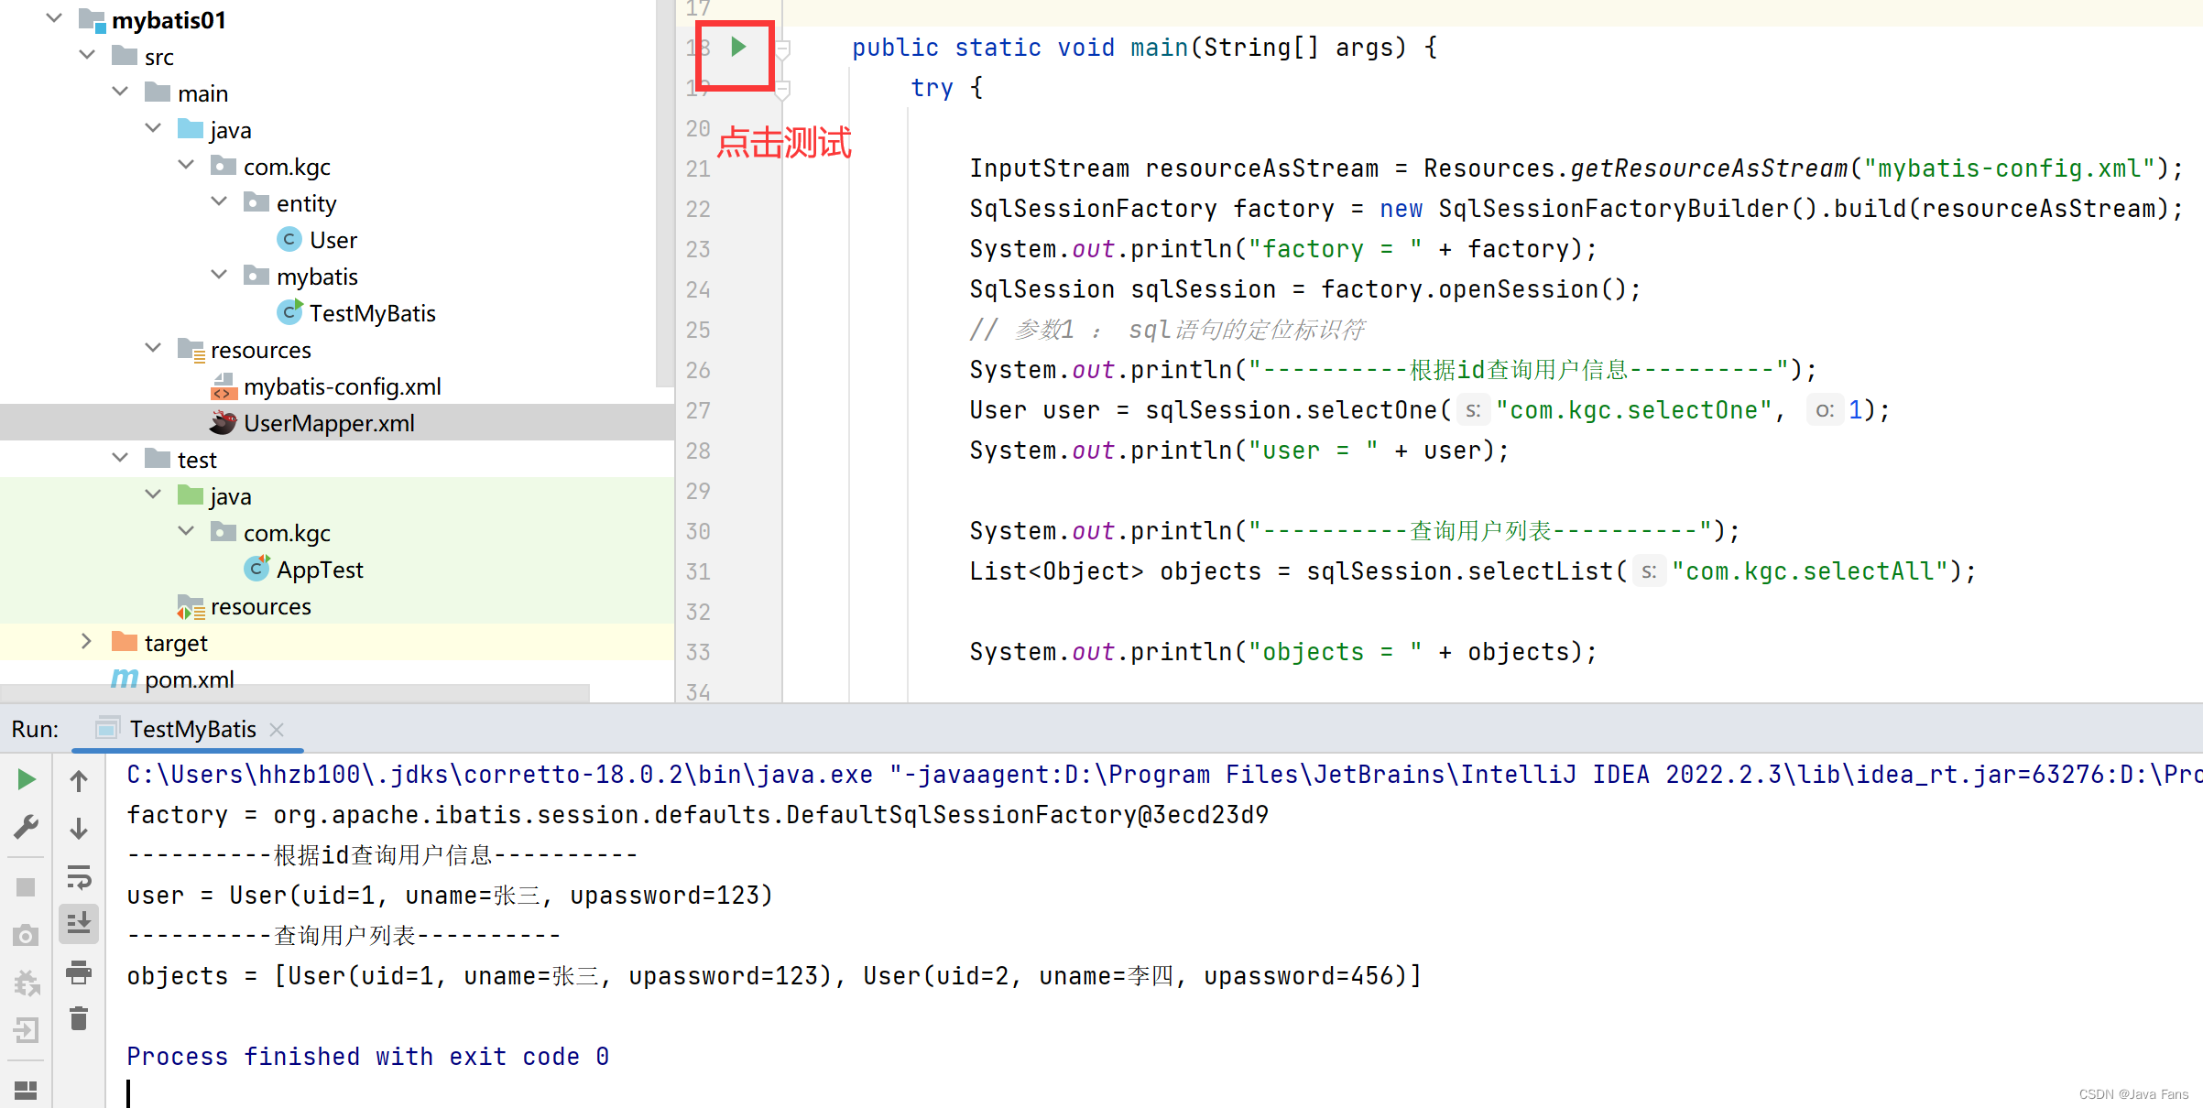Toggle soft-wrap in Run console
Viewport: 2203px width, 1108px height.
(79, 877)
